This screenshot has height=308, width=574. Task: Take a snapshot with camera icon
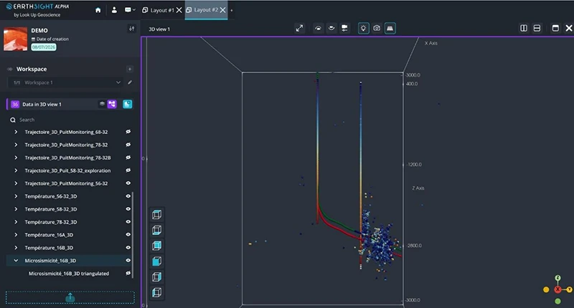(x=377, y=28)
